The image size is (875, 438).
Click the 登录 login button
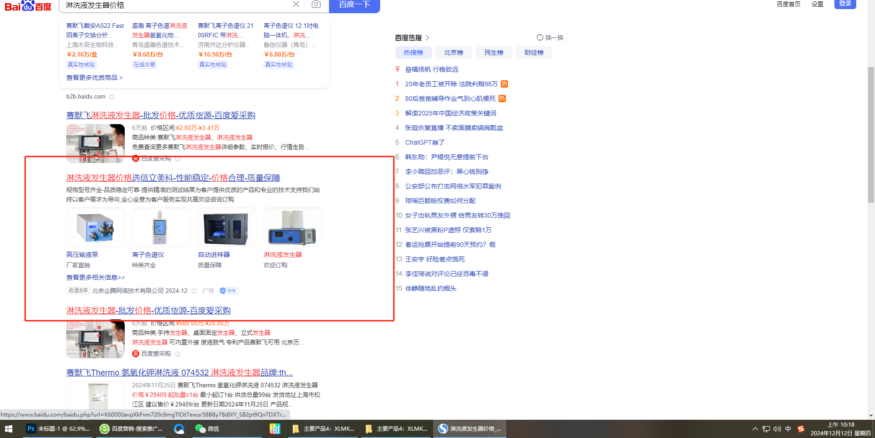click(845, 4)
